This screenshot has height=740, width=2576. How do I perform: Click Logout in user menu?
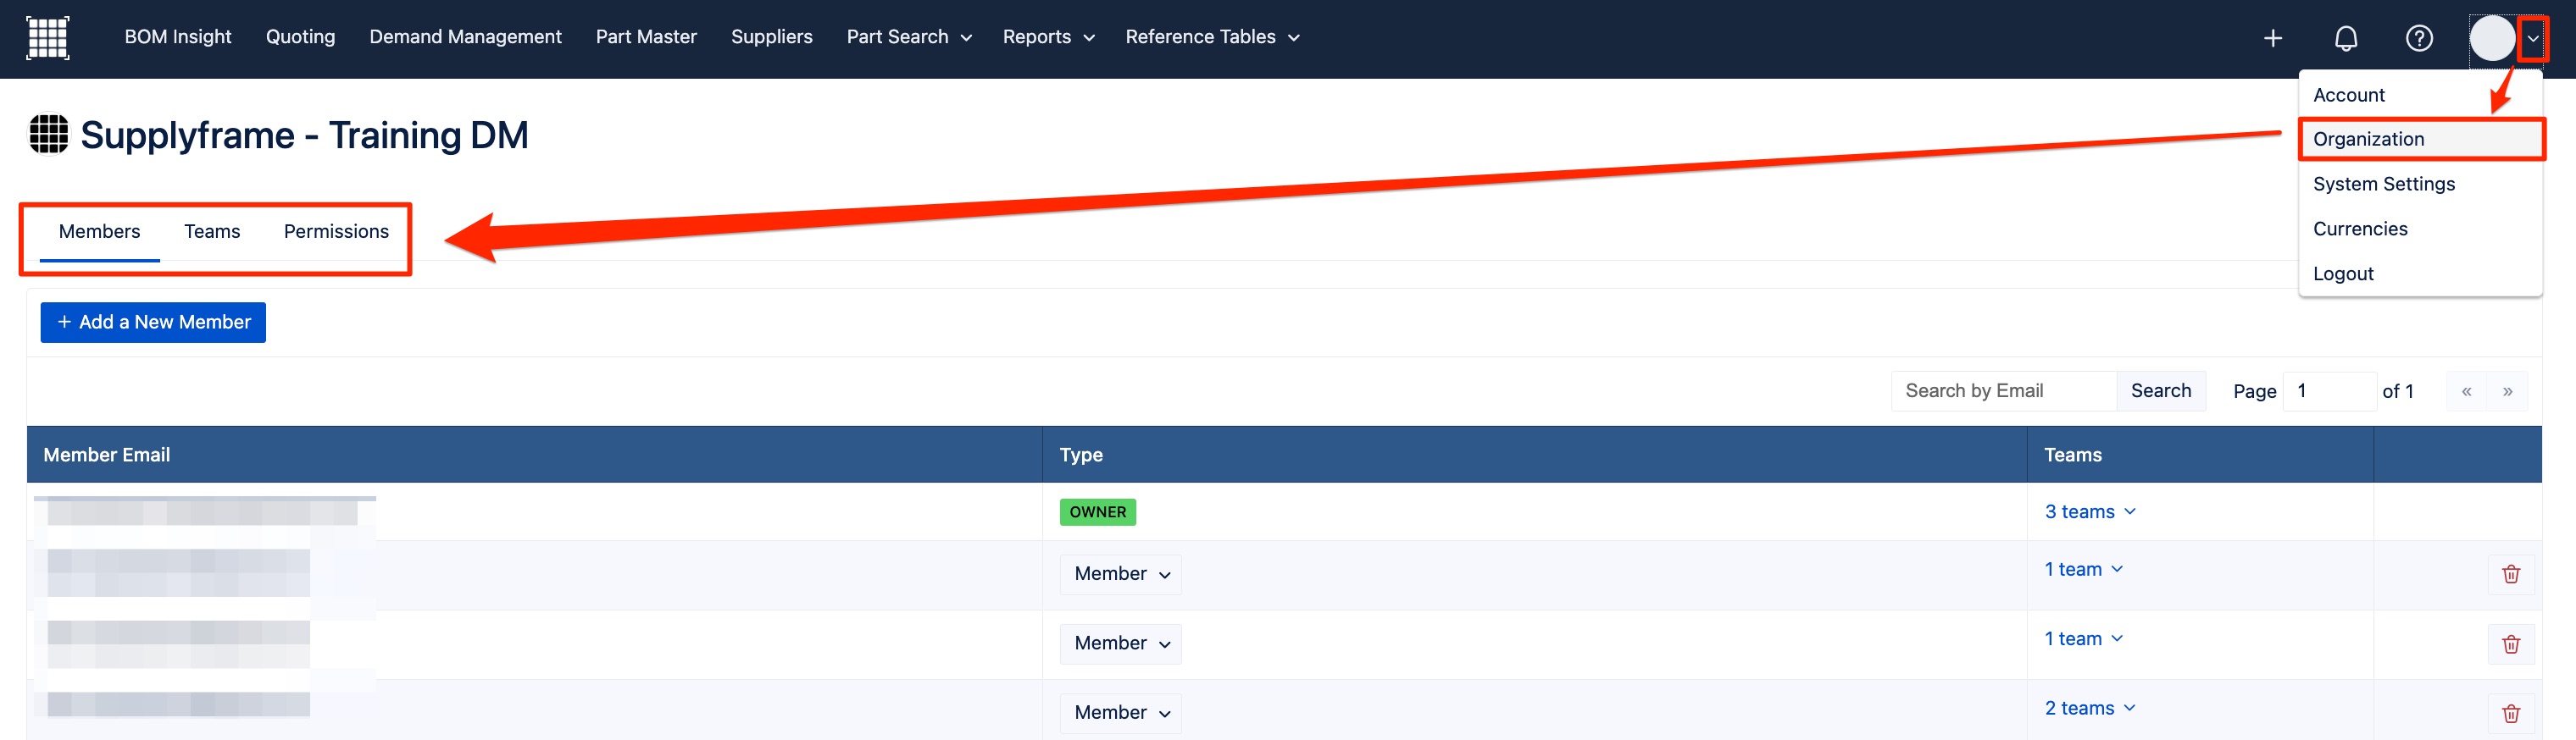2342,273
